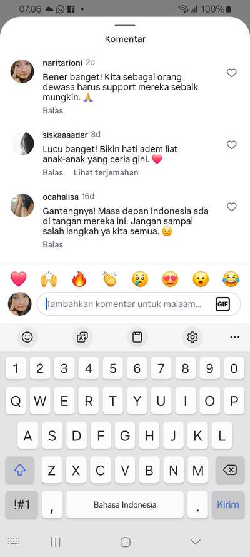
Task: Insert the raised hands quick emoji
Action: click(49, 279)
